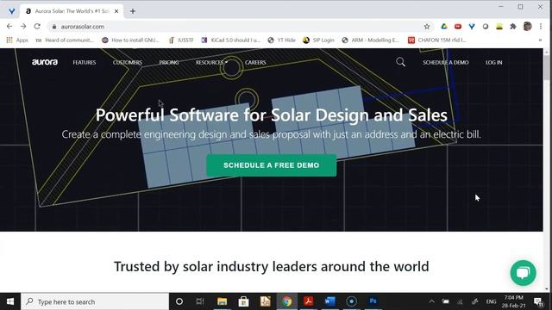Open the KiCad 5.0 bookmark
Viewport: 552px width, 310px height.
(x=230, y=40)
